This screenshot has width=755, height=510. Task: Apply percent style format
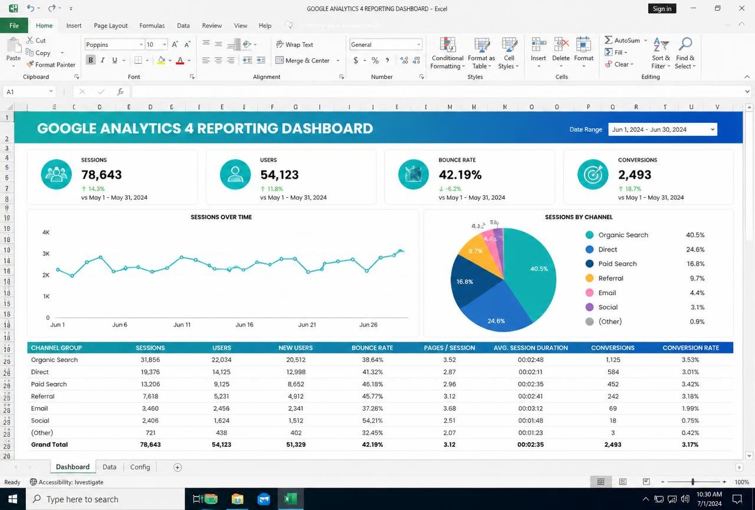[x=375, y=60]
